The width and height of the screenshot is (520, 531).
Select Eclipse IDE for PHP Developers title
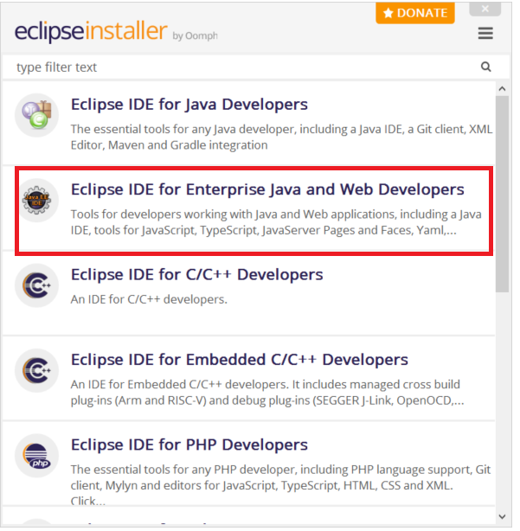click(x=189, y=445)
